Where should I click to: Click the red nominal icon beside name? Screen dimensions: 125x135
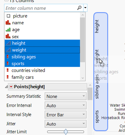click(8, 23)
